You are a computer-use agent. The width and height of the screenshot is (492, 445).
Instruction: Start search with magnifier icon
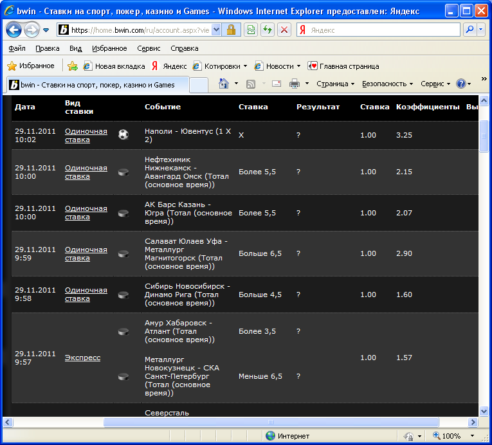[x=469, y=30]
